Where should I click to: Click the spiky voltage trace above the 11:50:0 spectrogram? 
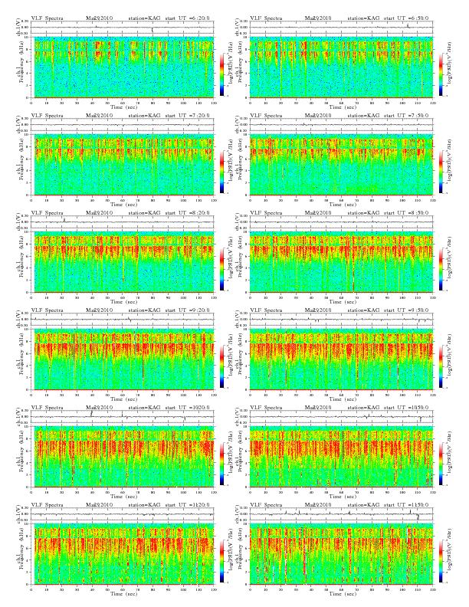pos(341,514)
